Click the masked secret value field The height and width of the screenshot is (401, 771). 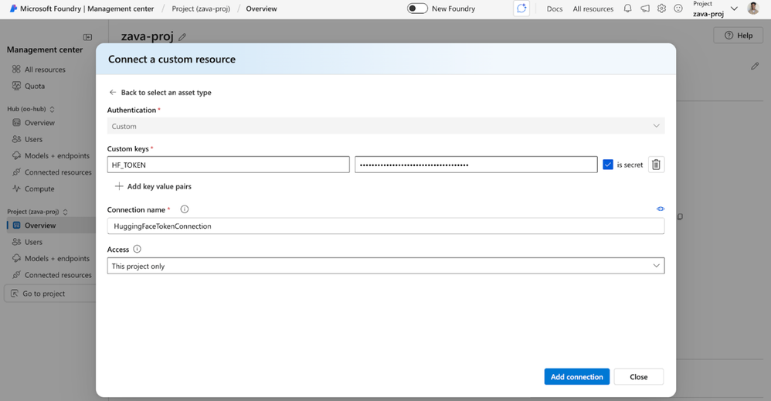point(476,165)
